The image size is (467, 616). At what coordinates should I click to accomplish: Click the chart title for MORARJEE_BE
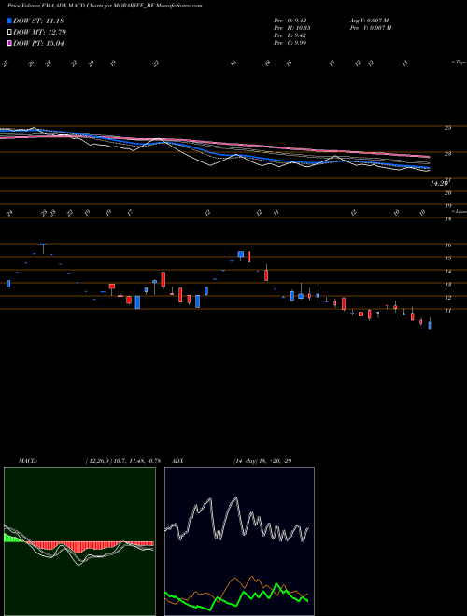[x=105, y=7]
